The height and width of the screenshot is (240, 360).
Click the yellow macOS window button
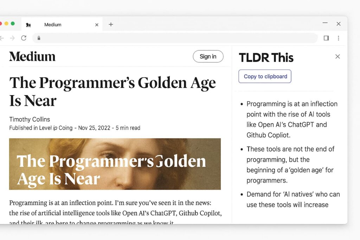coord(6,24)
